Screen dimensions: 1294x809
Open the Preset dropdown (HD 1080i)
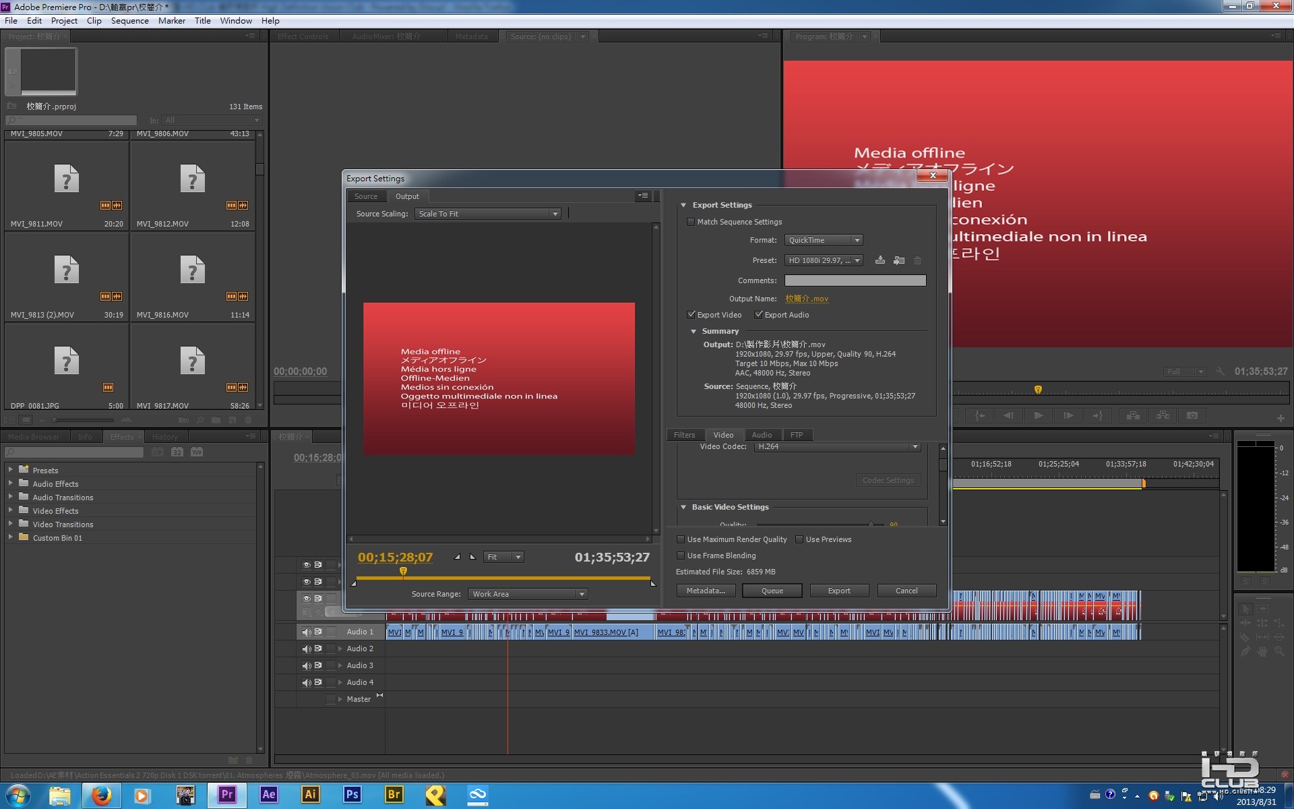coord(824,260)
